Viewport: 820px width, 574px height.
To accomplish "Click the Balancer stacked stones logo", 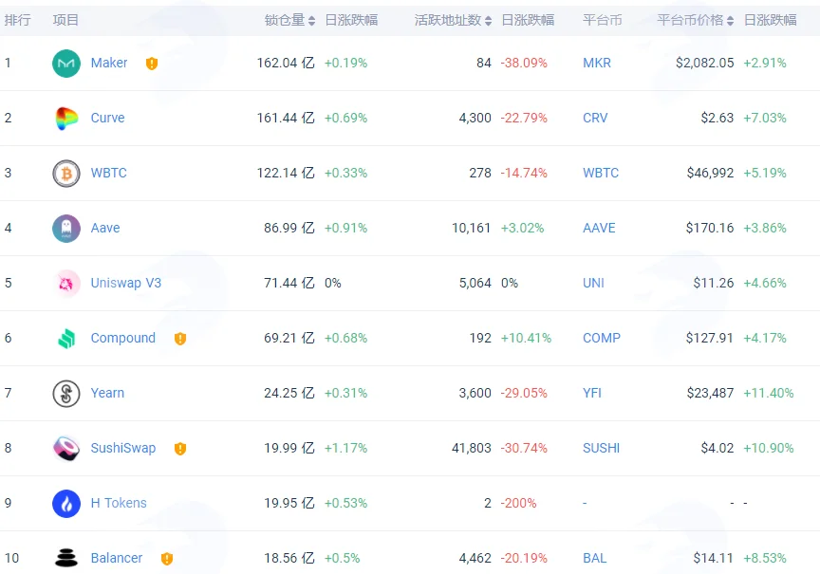I will pyautogui.click(x=66, y=558).
